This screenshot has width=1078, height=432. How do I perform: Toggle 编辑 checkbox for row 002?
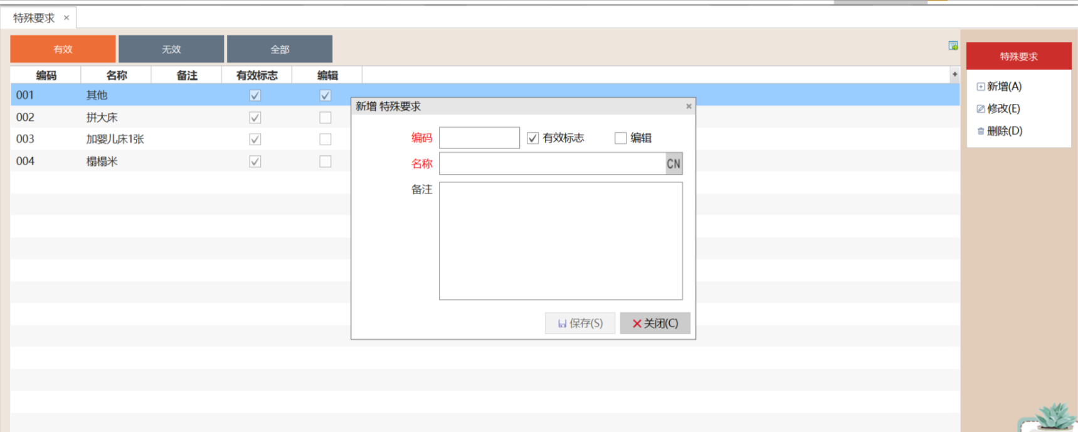click(x=325, y=118)
